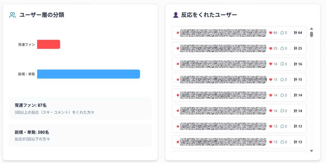Click the heart icon showing 15 likes
Screen dimensions: 326x163
[271, 80]
